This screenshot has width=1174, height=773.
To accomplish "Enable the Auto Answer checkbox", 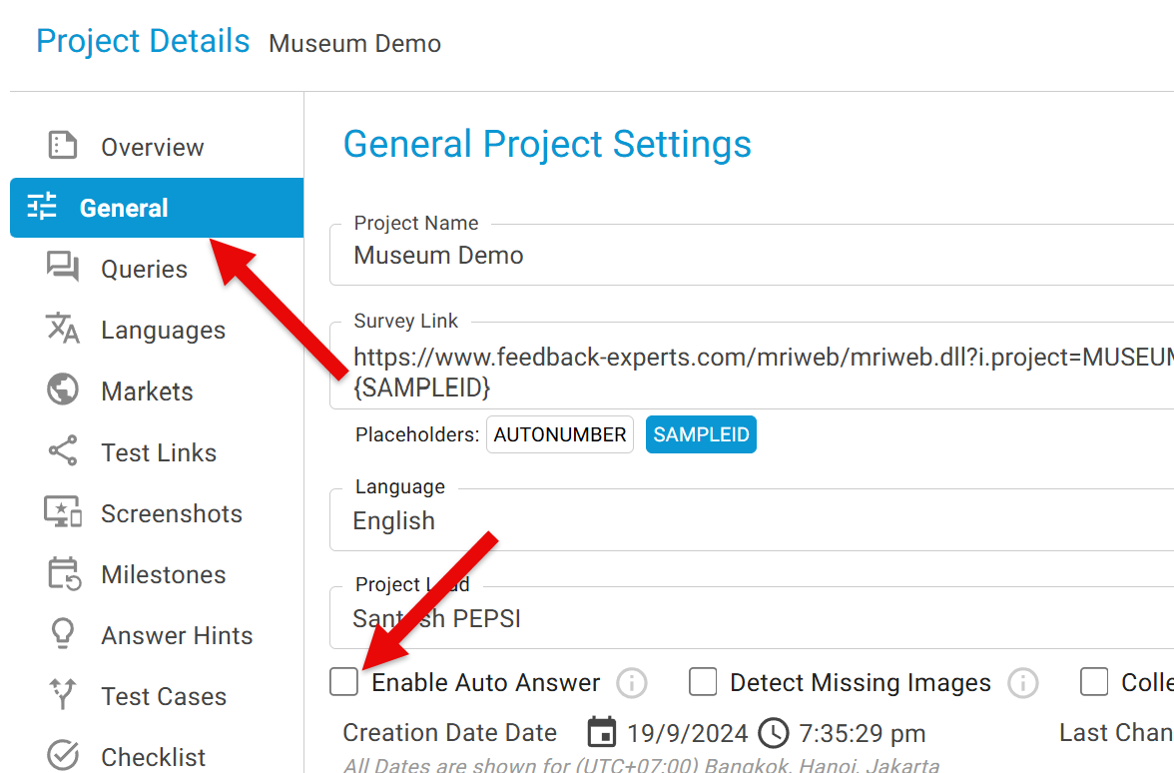I will pos(344,682).
